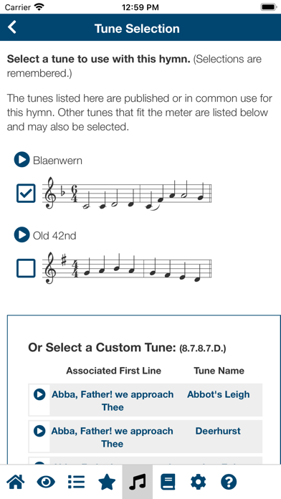Image resolution: width=281 pixels, height=499 pixels.
Task: Tap first Abba, Father first line link
Action: coord(113,401)
